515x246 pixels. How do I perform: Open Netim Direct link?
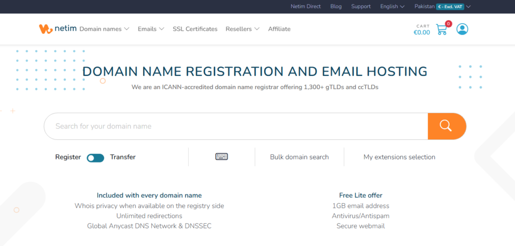tap(305, 6)
